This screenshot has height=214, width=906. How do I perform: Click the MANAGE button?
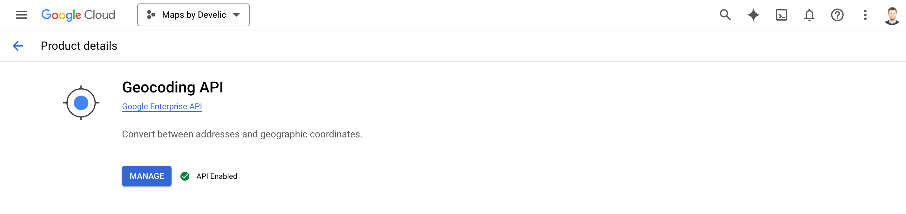pyautogui.click(x=146, y=176)
